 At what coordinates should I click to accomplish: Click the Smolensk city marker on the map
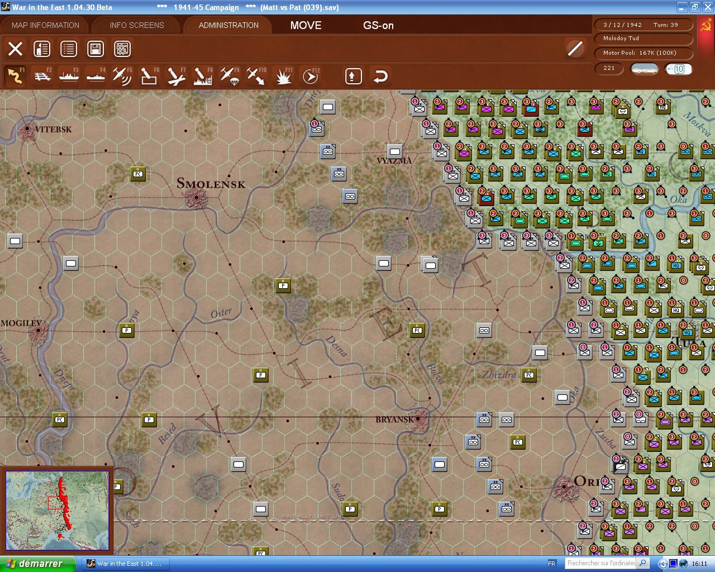pos(197,197)
